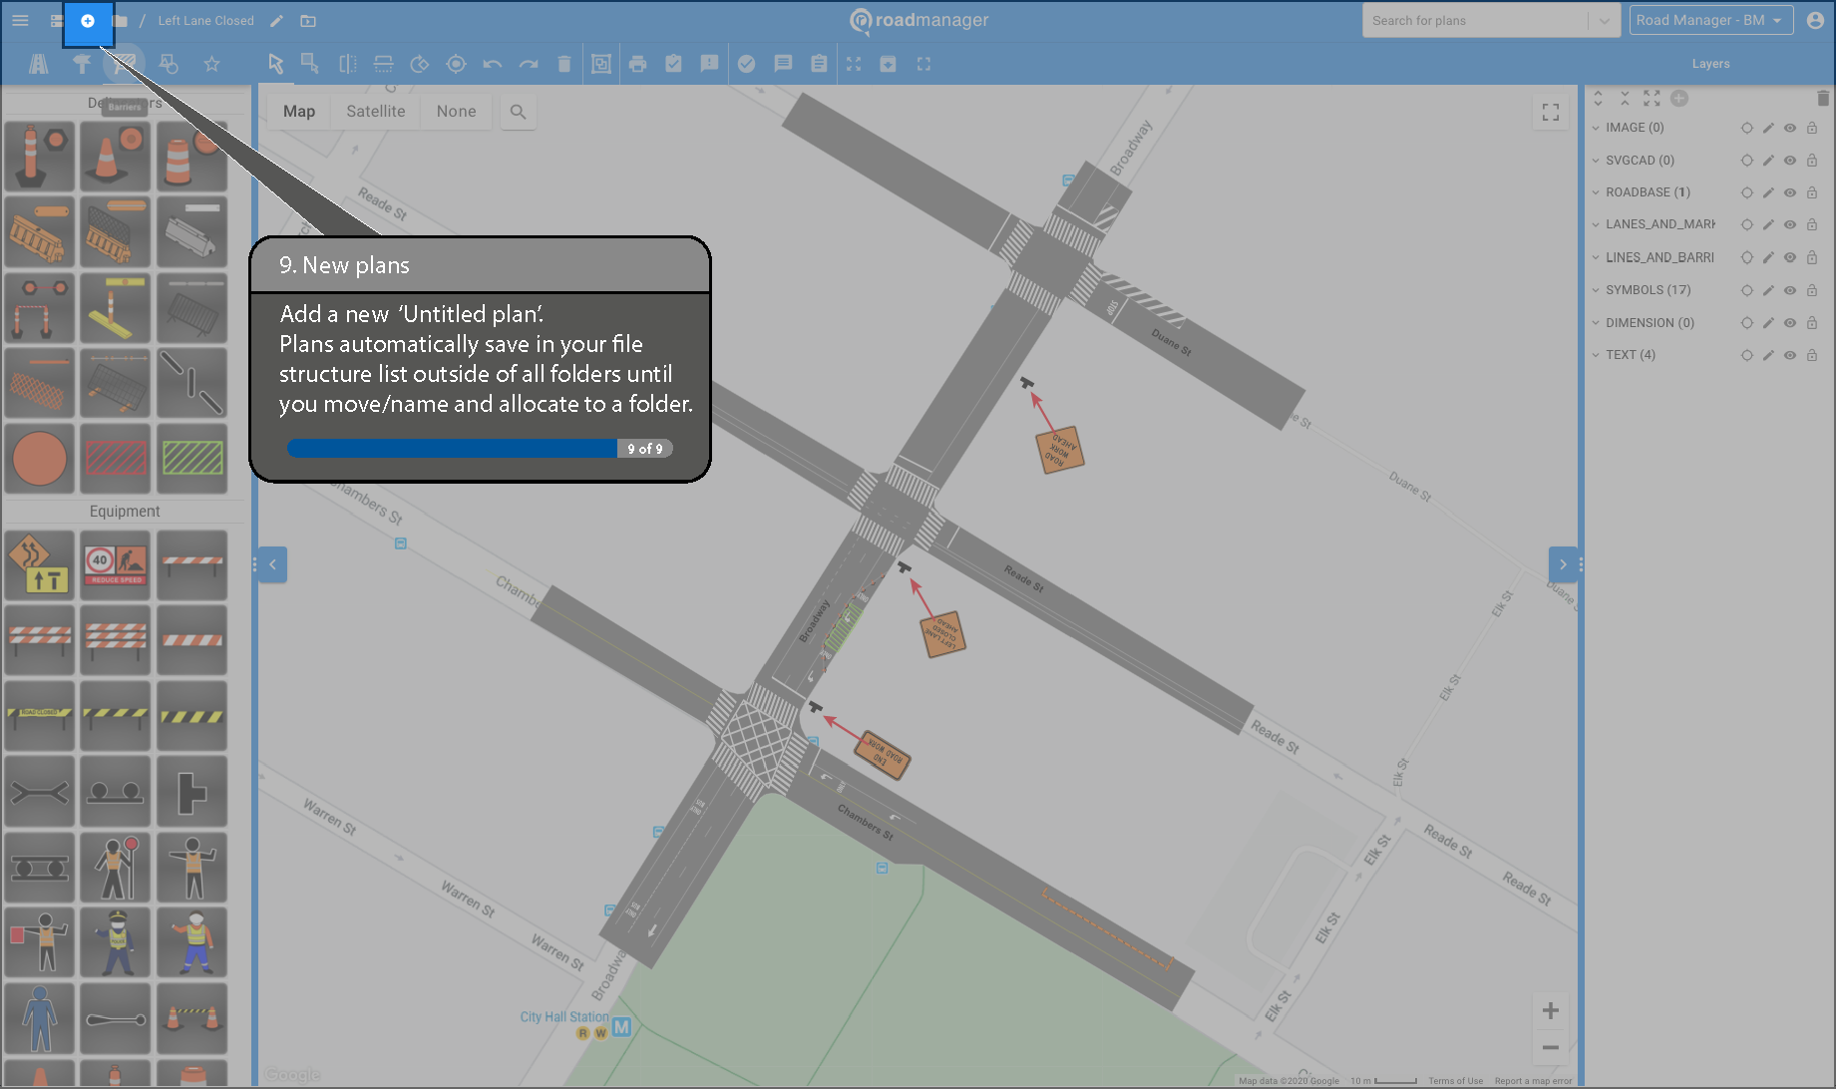This screenshot has width=1836, height=1089.
Task: Click the flip horizontal icon
Action: (x=347, y=64)
